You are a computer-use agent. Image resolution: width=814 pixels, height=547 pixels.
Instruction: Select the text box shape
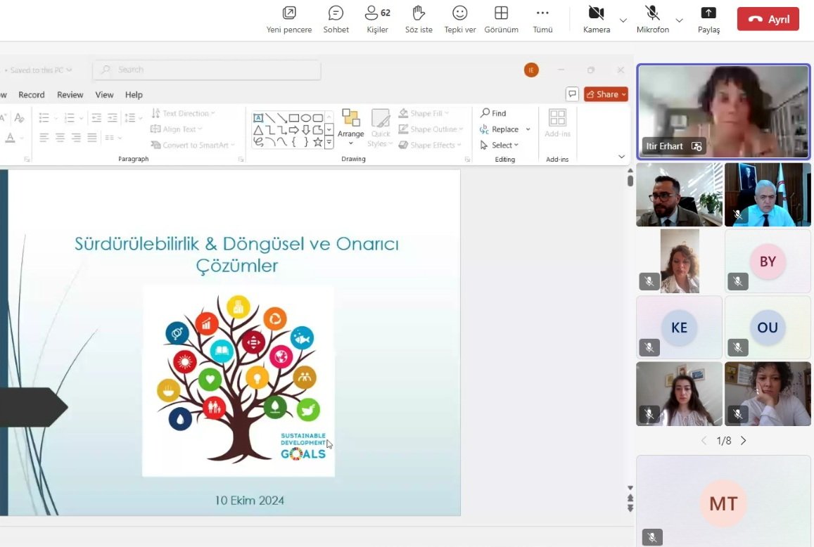pyautogui.click(x=258, y=118)
